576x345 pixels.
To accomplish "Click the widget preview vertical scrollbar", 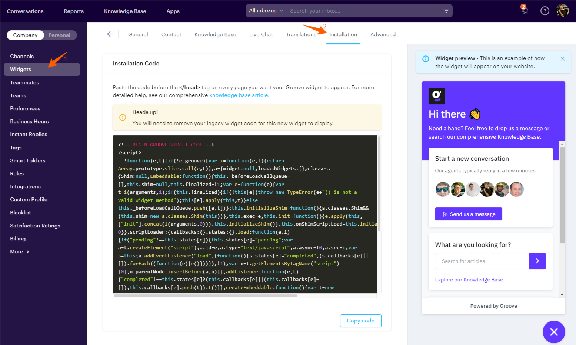I will 562,195.
